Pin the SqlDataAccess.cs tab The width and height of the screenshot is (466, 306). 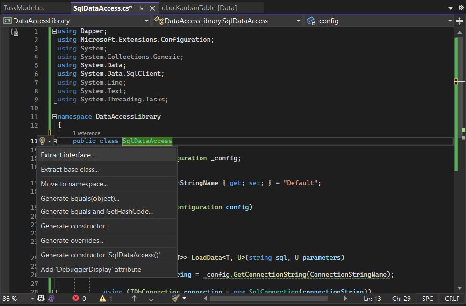point(142,8)
